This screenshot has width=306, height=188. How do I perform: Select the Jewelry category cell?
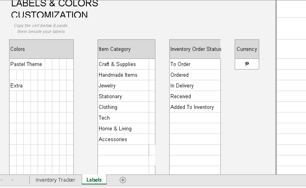[x=123, y=85]
